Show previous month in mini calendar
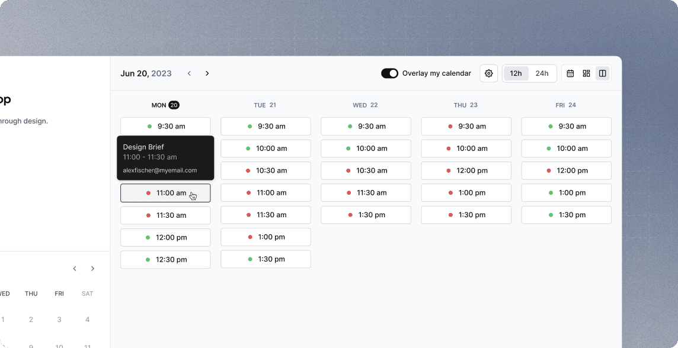Screen dimensions: 678x348 point(74,269)
